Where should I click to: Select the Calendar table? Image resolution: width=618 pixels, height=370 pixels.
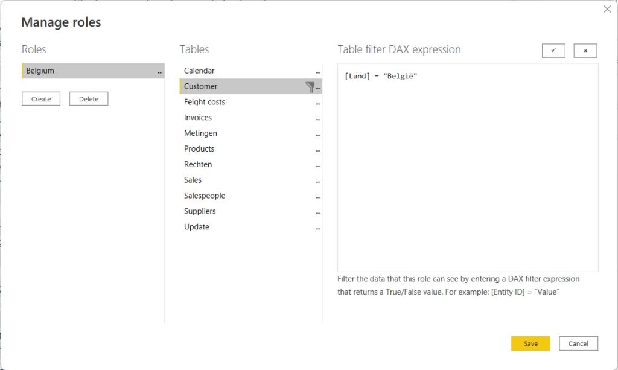tap(199, 71)
